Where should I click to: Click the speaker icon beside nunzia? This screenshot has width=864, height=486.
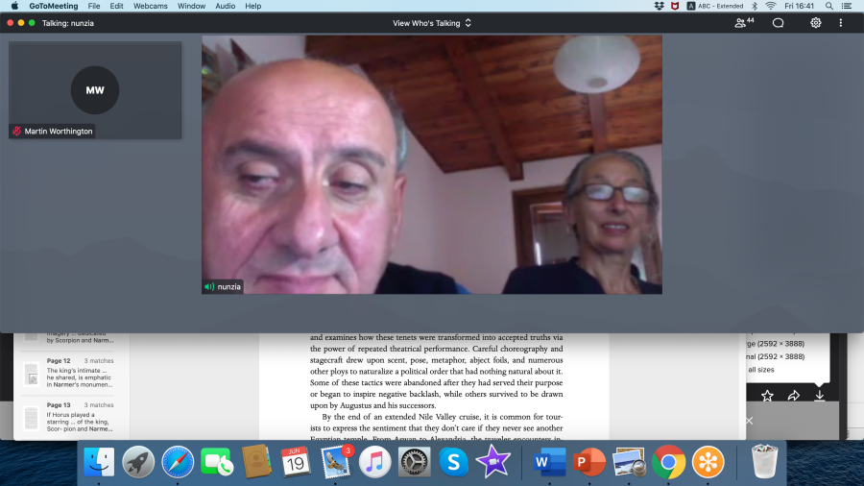click(x=209, y=286)
